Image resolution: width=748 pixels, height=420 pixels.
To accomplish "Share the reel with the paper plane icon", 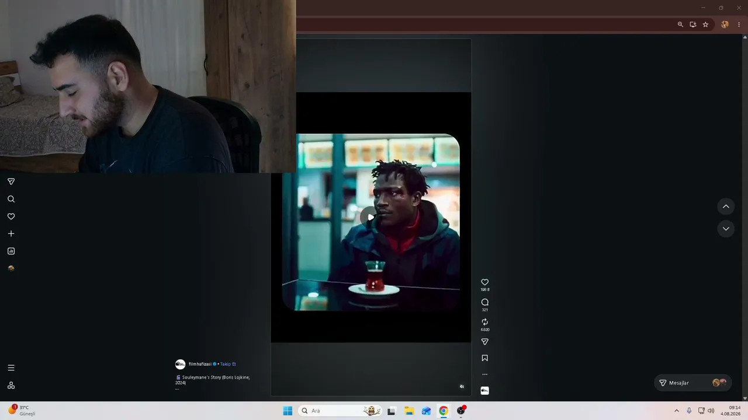I will click(x=484, y=342).
